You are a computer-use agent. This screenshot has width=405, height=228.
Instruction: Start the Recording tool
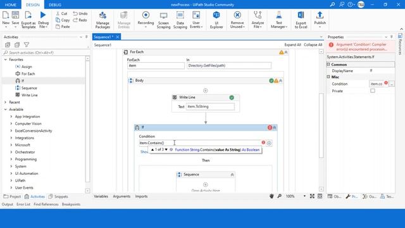(146, 20)
